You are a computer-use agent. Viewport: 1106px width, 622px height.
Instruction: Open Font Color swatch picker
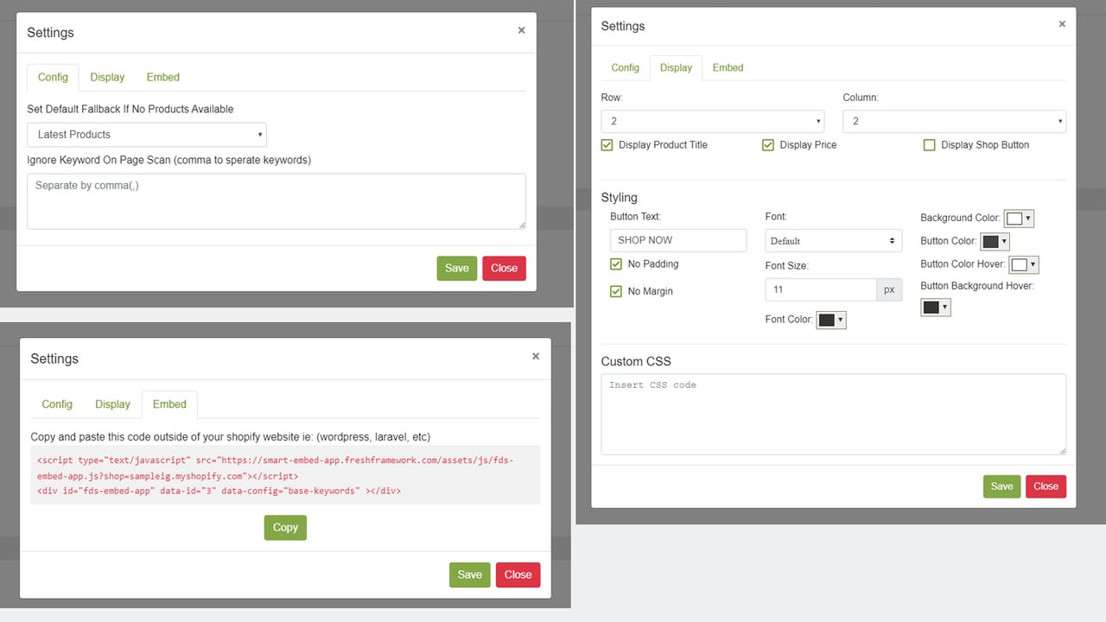[831, 320]
